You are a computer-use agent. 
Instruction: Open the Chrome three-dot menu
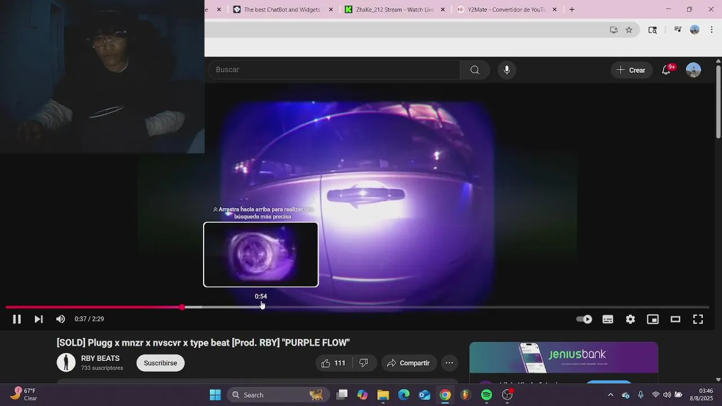click(x=711, y=30)
